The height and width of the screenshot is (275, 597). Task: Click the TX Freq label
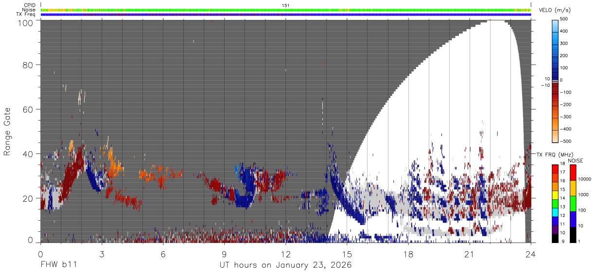[26, 14]
